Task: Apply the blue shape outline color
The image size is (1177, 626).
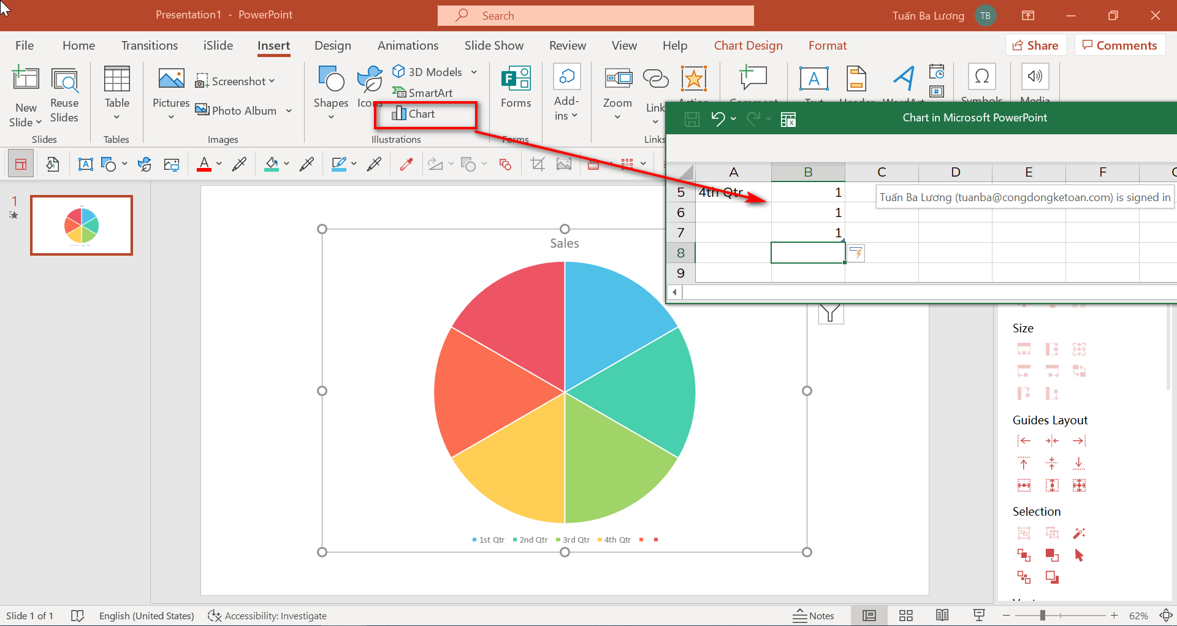Action: (339, 164)
